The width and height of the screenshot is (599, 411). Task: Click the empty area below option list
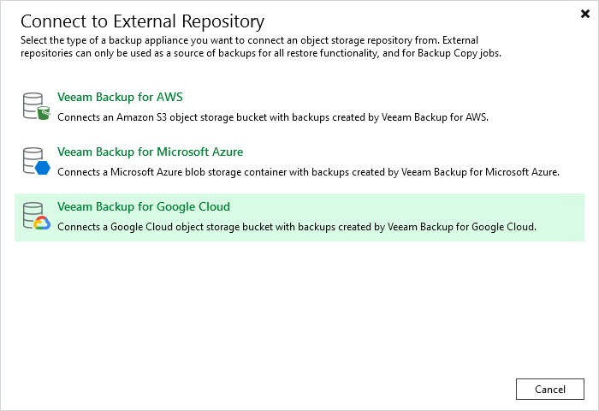pyautogui.click(x=299, y=306)
